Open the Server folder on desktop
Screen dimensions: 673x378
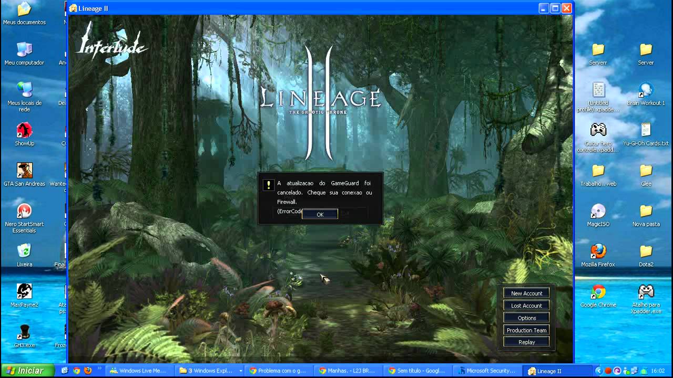(x=646, y=54)
